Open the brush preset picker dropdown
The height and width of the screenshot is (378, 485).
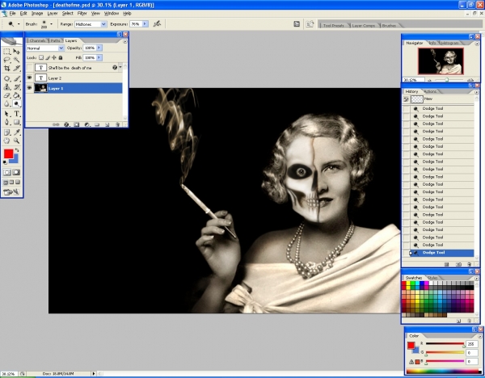(x=51, y=23)
